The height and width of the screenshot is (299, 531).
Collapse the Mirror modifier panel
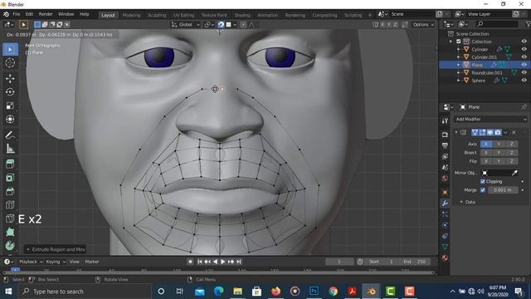pyautogui.click(x=456, y=132)
